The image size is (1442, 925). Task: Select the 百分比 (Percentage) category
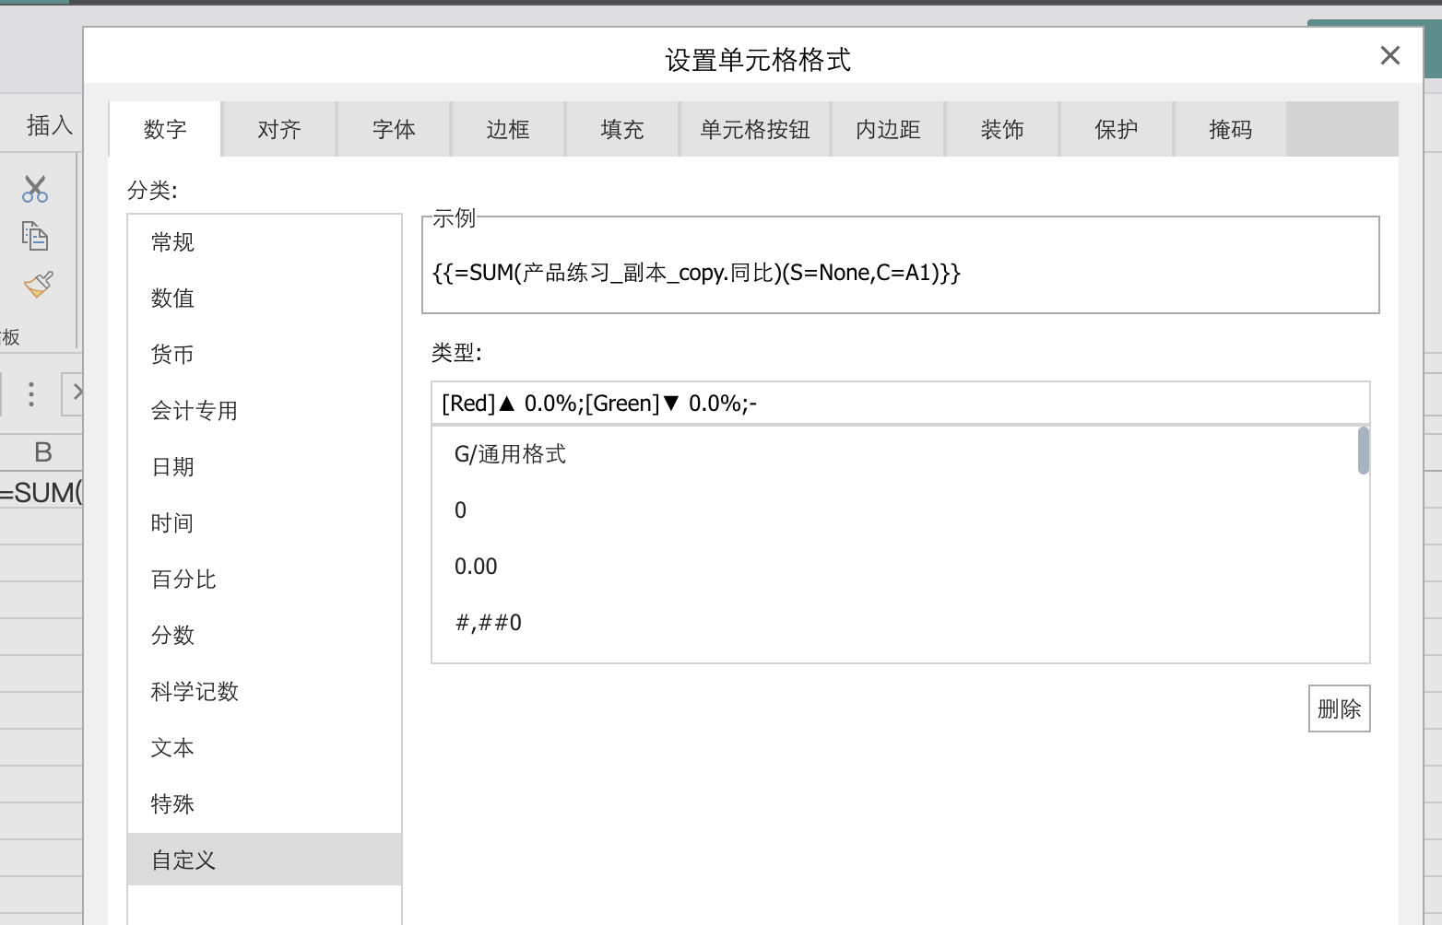click(x=183, y=580)
